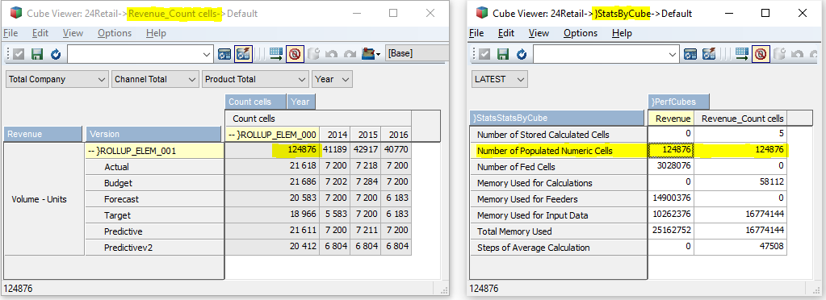Click Recalculate icon in Revenue_Count cells toolbar
The height and width of the screenshot is (300, 826).
pos(225,54)
